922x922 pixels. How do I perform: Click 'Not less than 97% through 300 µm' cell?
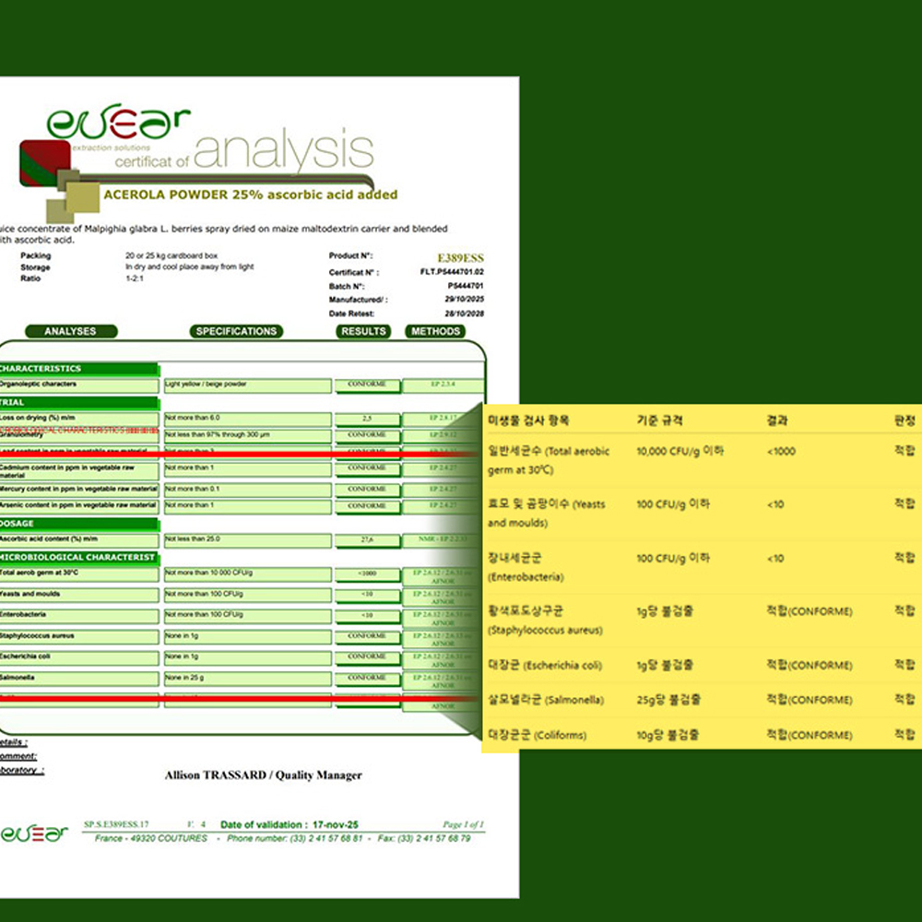pos(247,436)
